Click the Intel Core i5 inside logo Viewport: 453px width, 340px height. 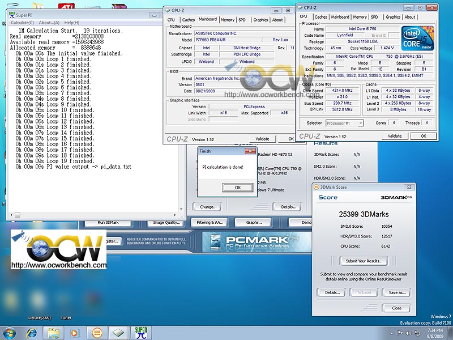[417, 39]
